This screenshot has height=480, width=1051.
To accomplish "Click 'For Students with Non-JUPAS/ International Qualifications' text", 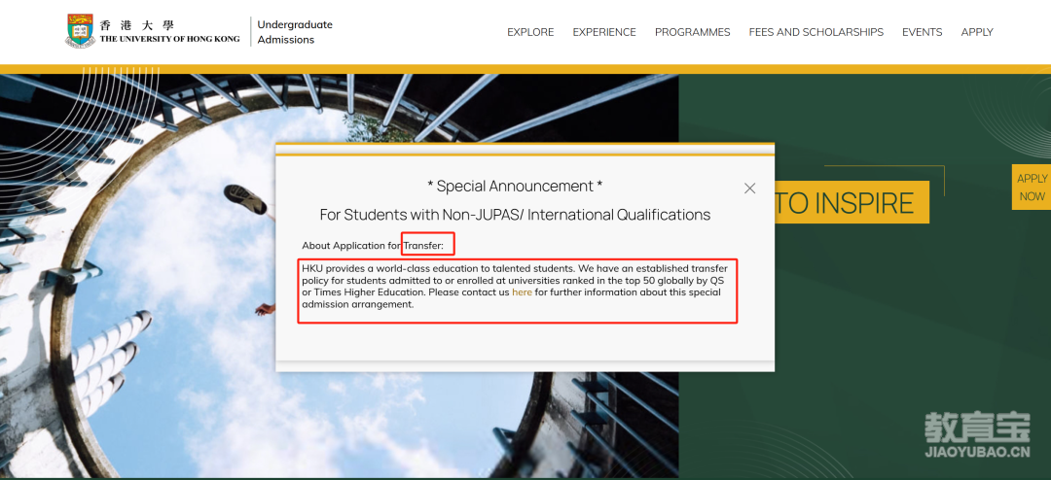I will 515,215.
